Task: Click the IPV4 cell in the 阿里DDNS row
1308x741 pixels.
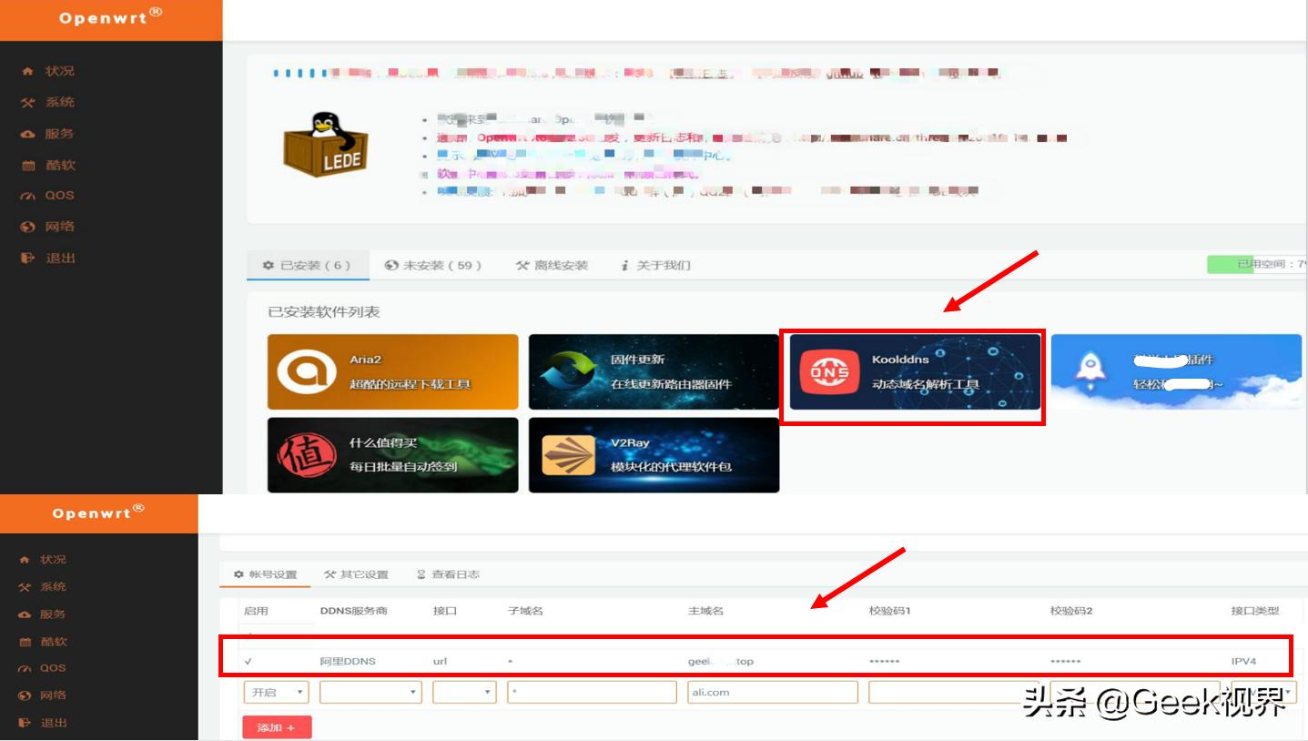Action: [1243, 662]
